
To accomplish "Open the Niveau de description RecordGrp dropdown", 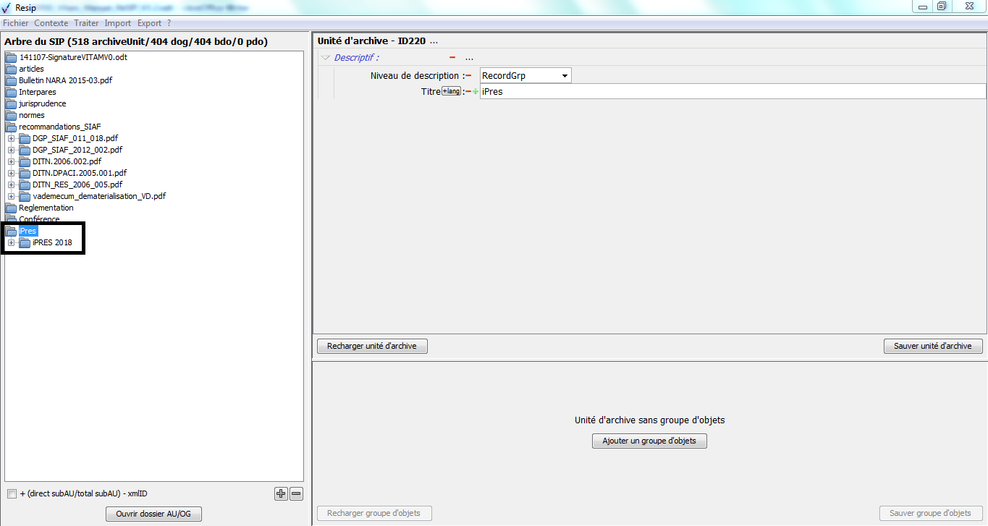I will point(565,76).
